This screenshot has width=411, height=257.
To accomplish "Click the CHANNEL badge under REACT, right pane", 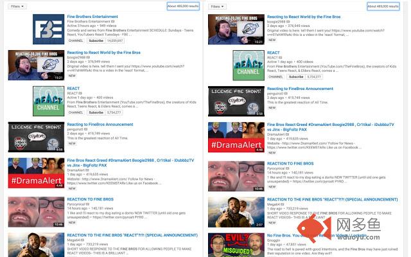I will point(275,77).
